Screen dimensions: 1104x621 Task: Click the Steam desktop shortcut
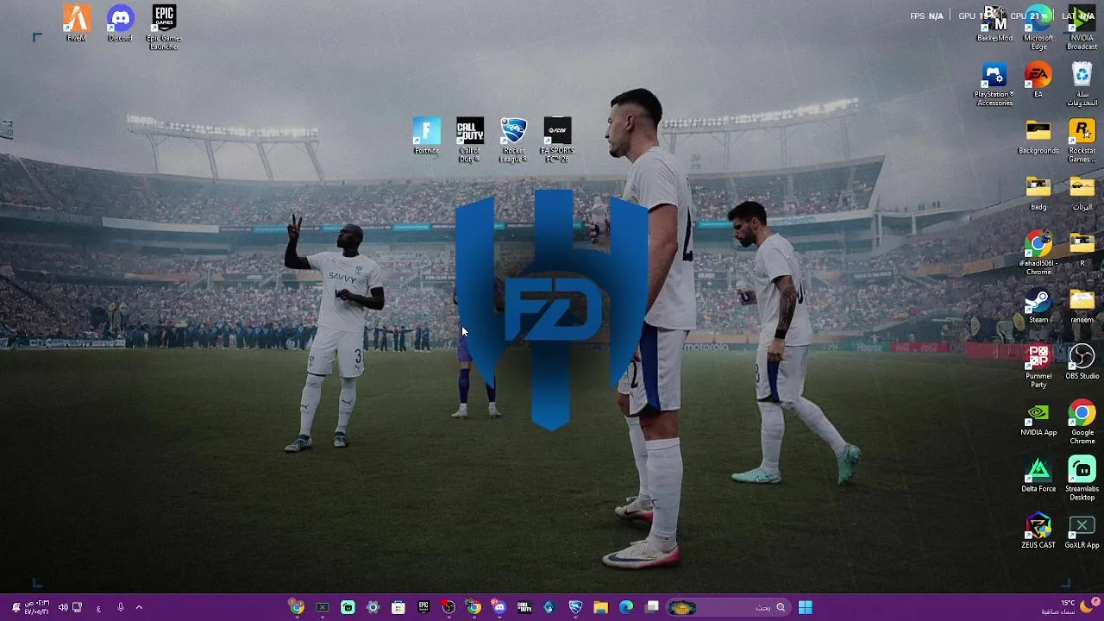tap(1038, 305)
